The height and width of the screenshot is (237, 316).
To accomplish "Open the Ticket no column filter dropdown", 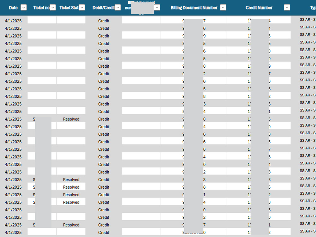I will [x=52, y=8].
